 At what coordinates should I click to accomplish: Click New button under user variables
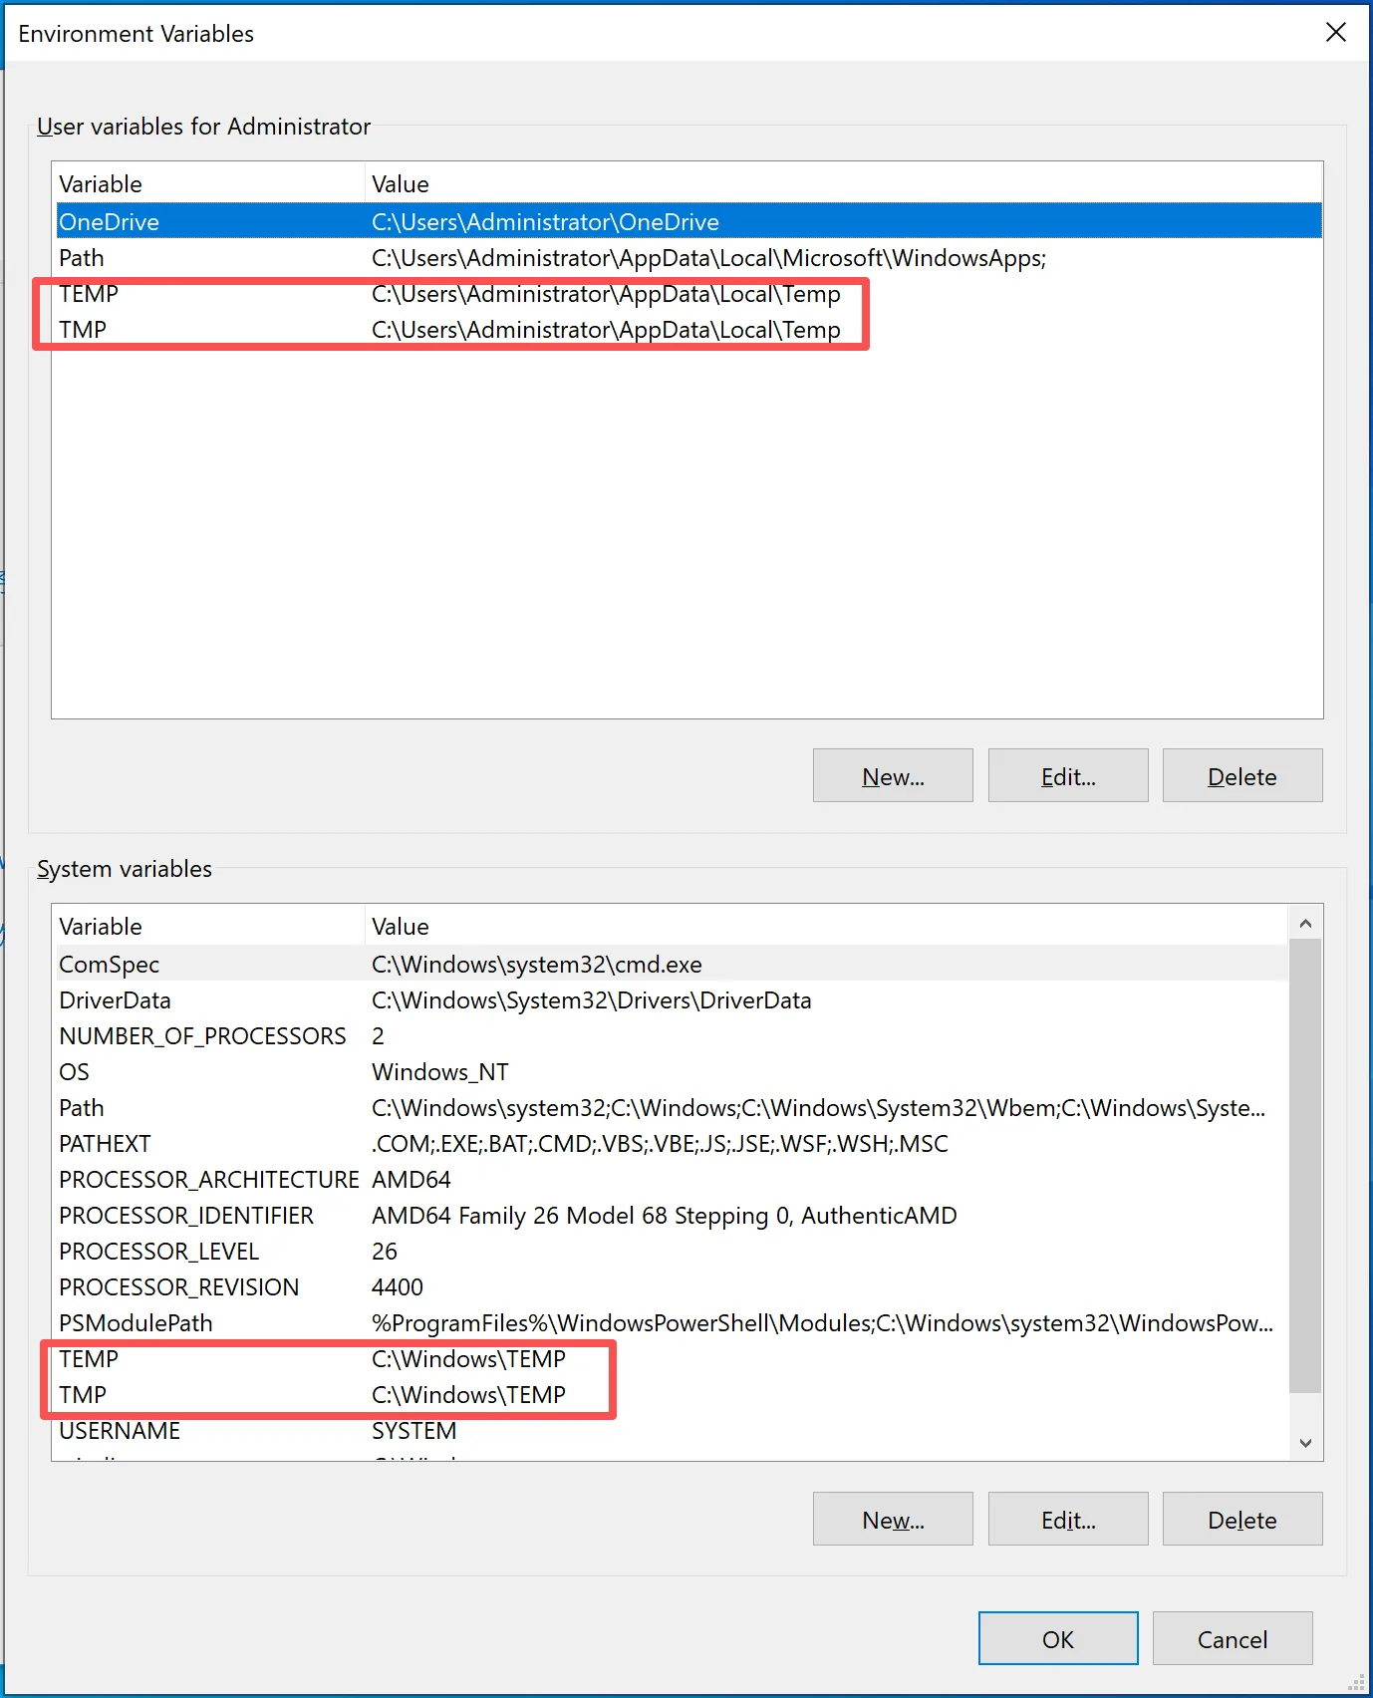tap(892, 776)
